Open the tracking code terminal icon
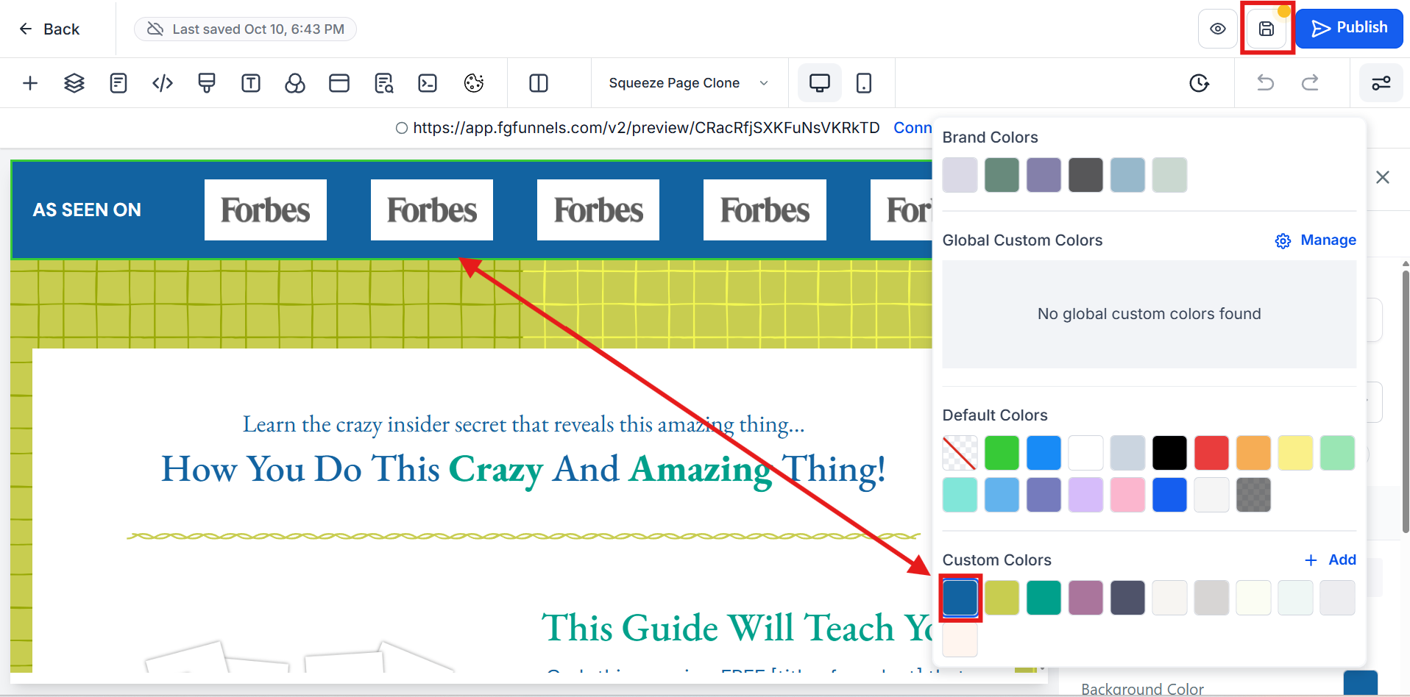Image resolution: width=1410 pixels, height=697 pixels. pos(428,83)
